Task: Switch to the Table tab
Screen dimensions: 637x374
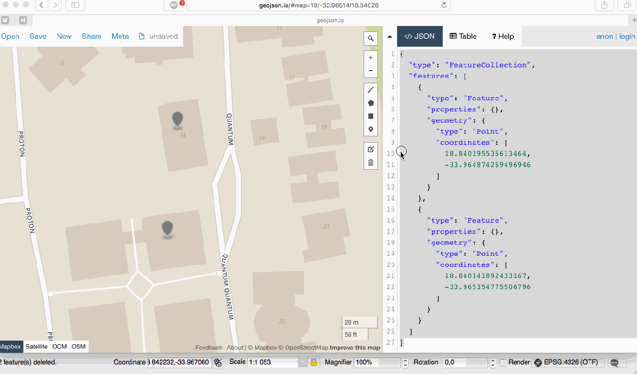Action: (463, 37)
